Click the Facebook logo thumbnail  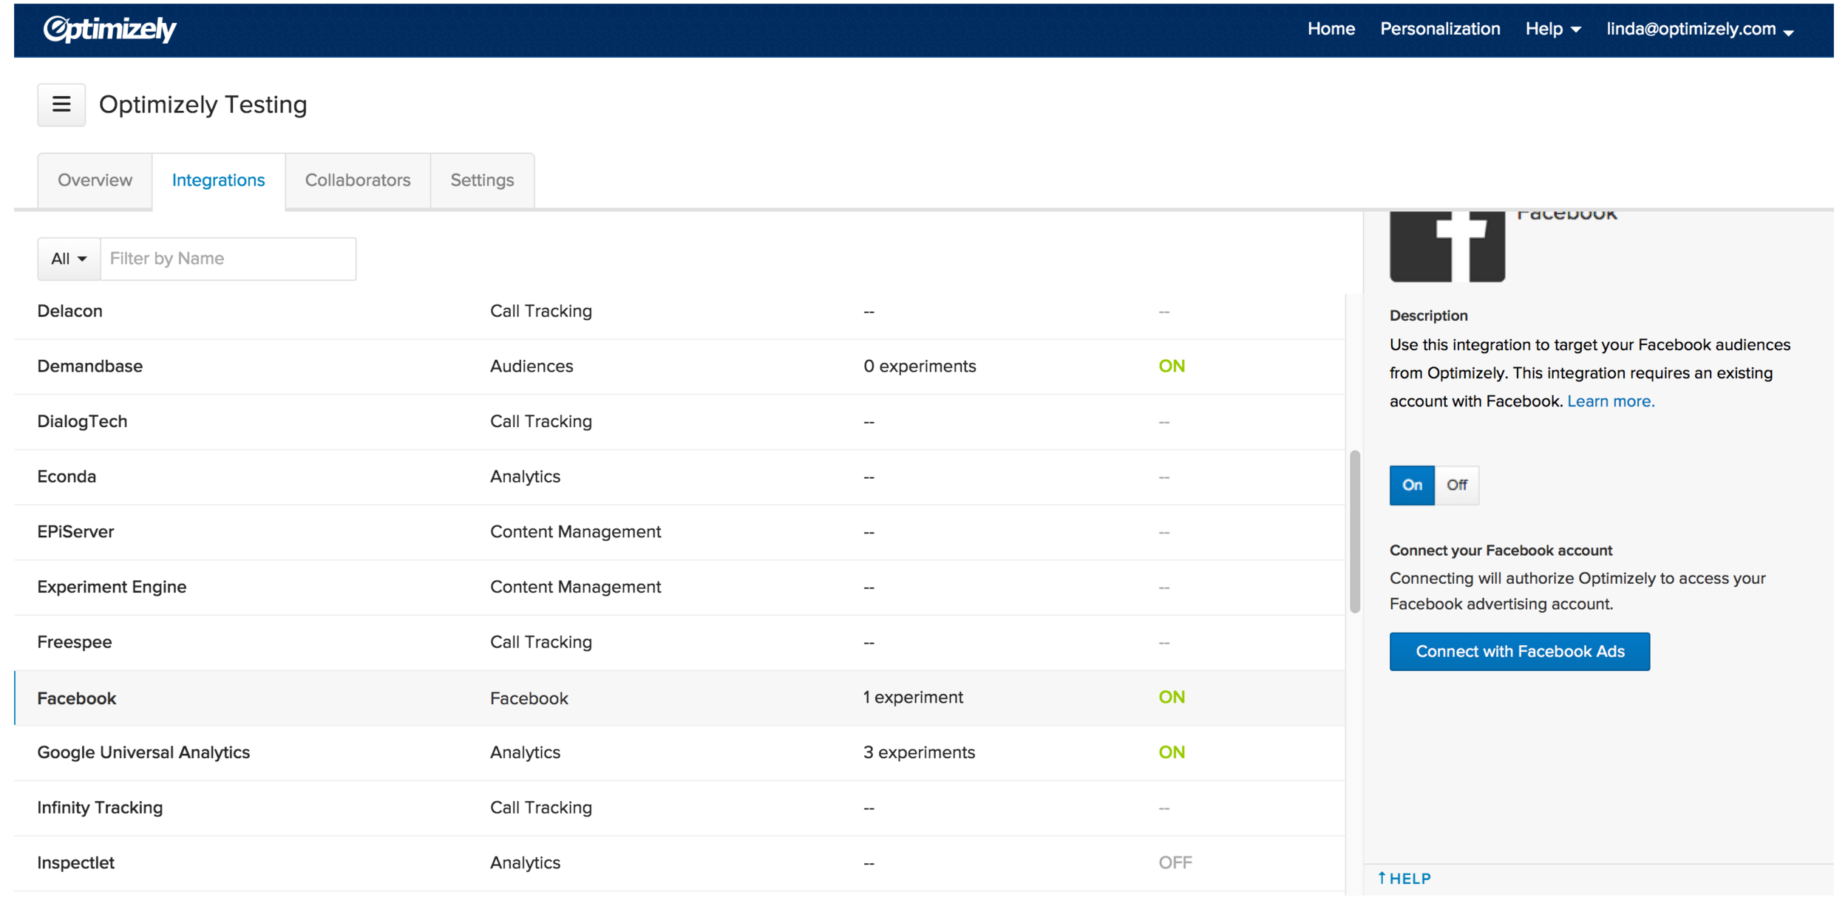coord(1447,246)
